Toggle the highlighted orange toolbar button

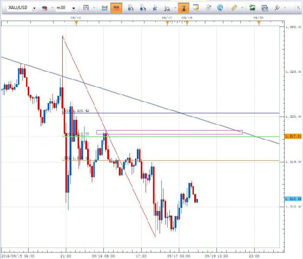[183, 8]
